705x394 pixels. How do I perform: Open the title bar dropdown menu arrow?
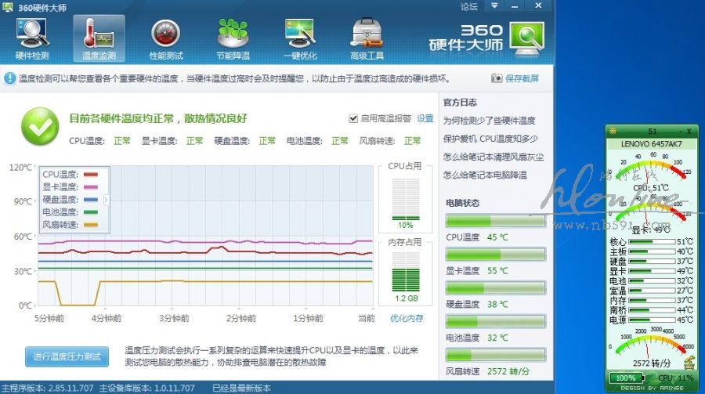[494, 5]
